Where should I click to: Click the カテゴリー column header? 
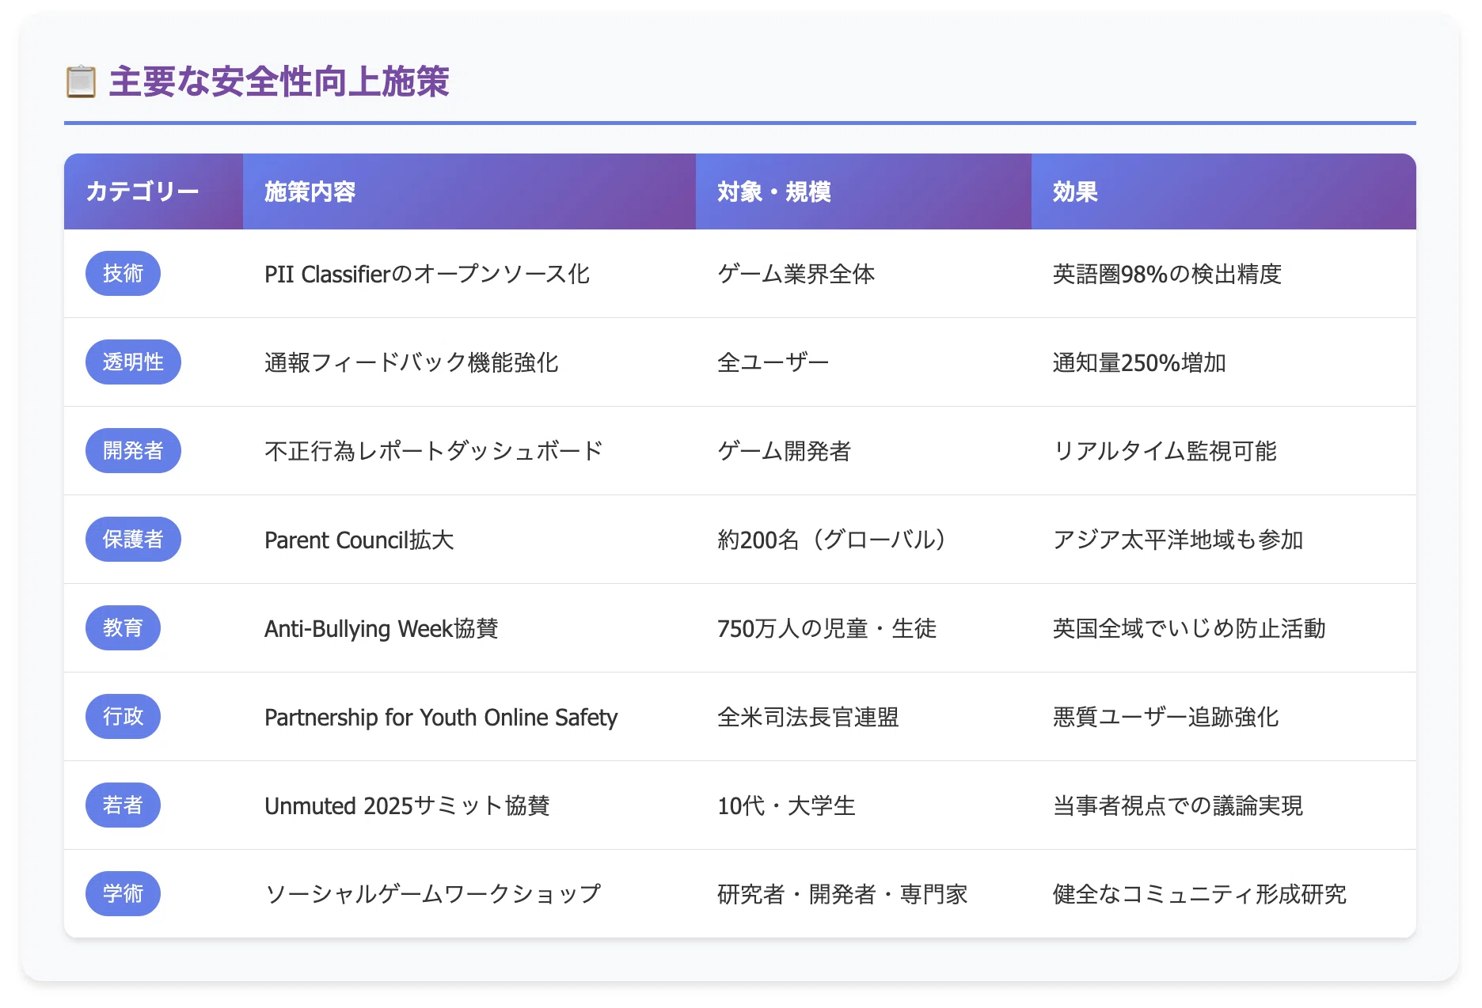(154, 191)
